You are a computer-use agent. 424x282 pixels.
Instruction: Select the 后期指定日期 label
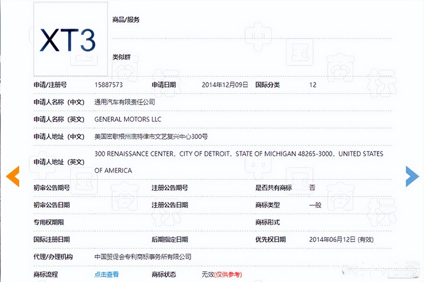click(x=170, y=239)
